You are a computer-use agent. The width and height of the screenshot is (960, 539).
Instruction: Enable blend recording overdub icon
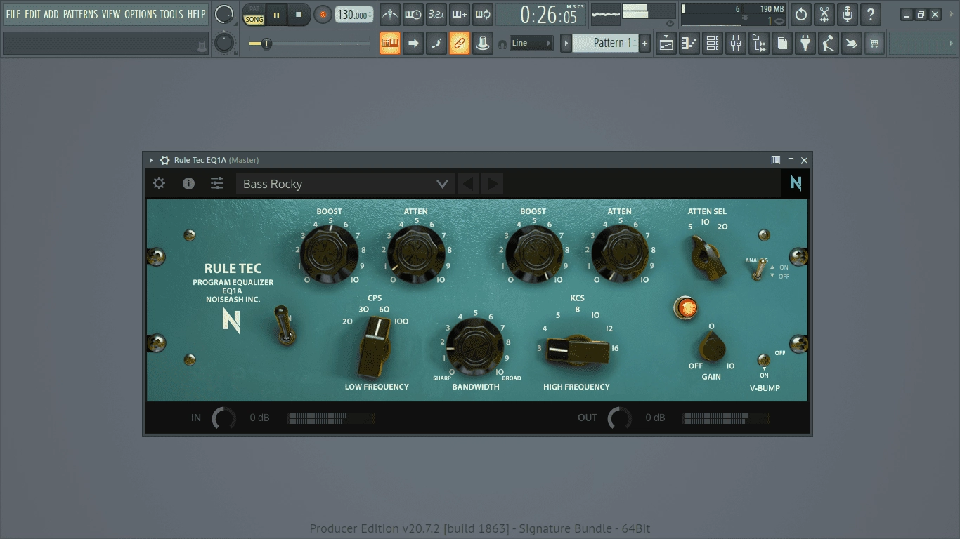460,14
